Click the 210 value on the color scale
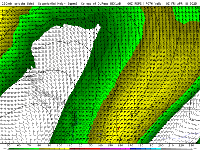 [171, 145]
